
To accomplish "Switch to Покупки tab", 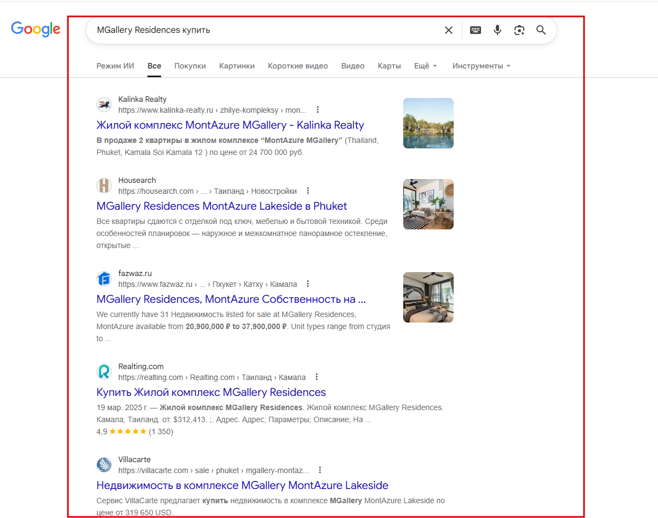I will pos(190,66).
